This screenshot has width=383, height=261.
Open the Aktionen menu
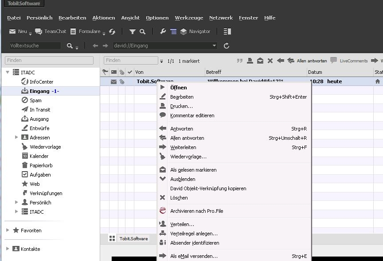pyautogui.click(x=104, y=18)
